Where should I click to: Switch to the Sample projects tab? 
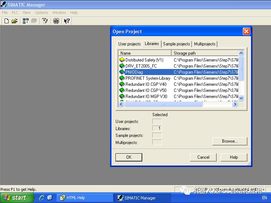tap(177, 44)
